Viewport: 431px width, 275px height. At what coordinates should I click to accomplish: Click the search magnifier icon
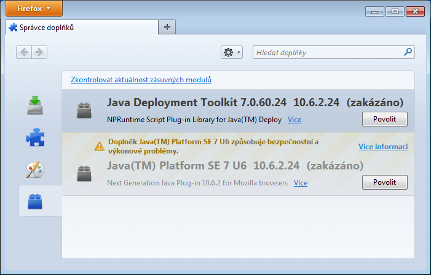pyautogui.click(x=408, y=52)
